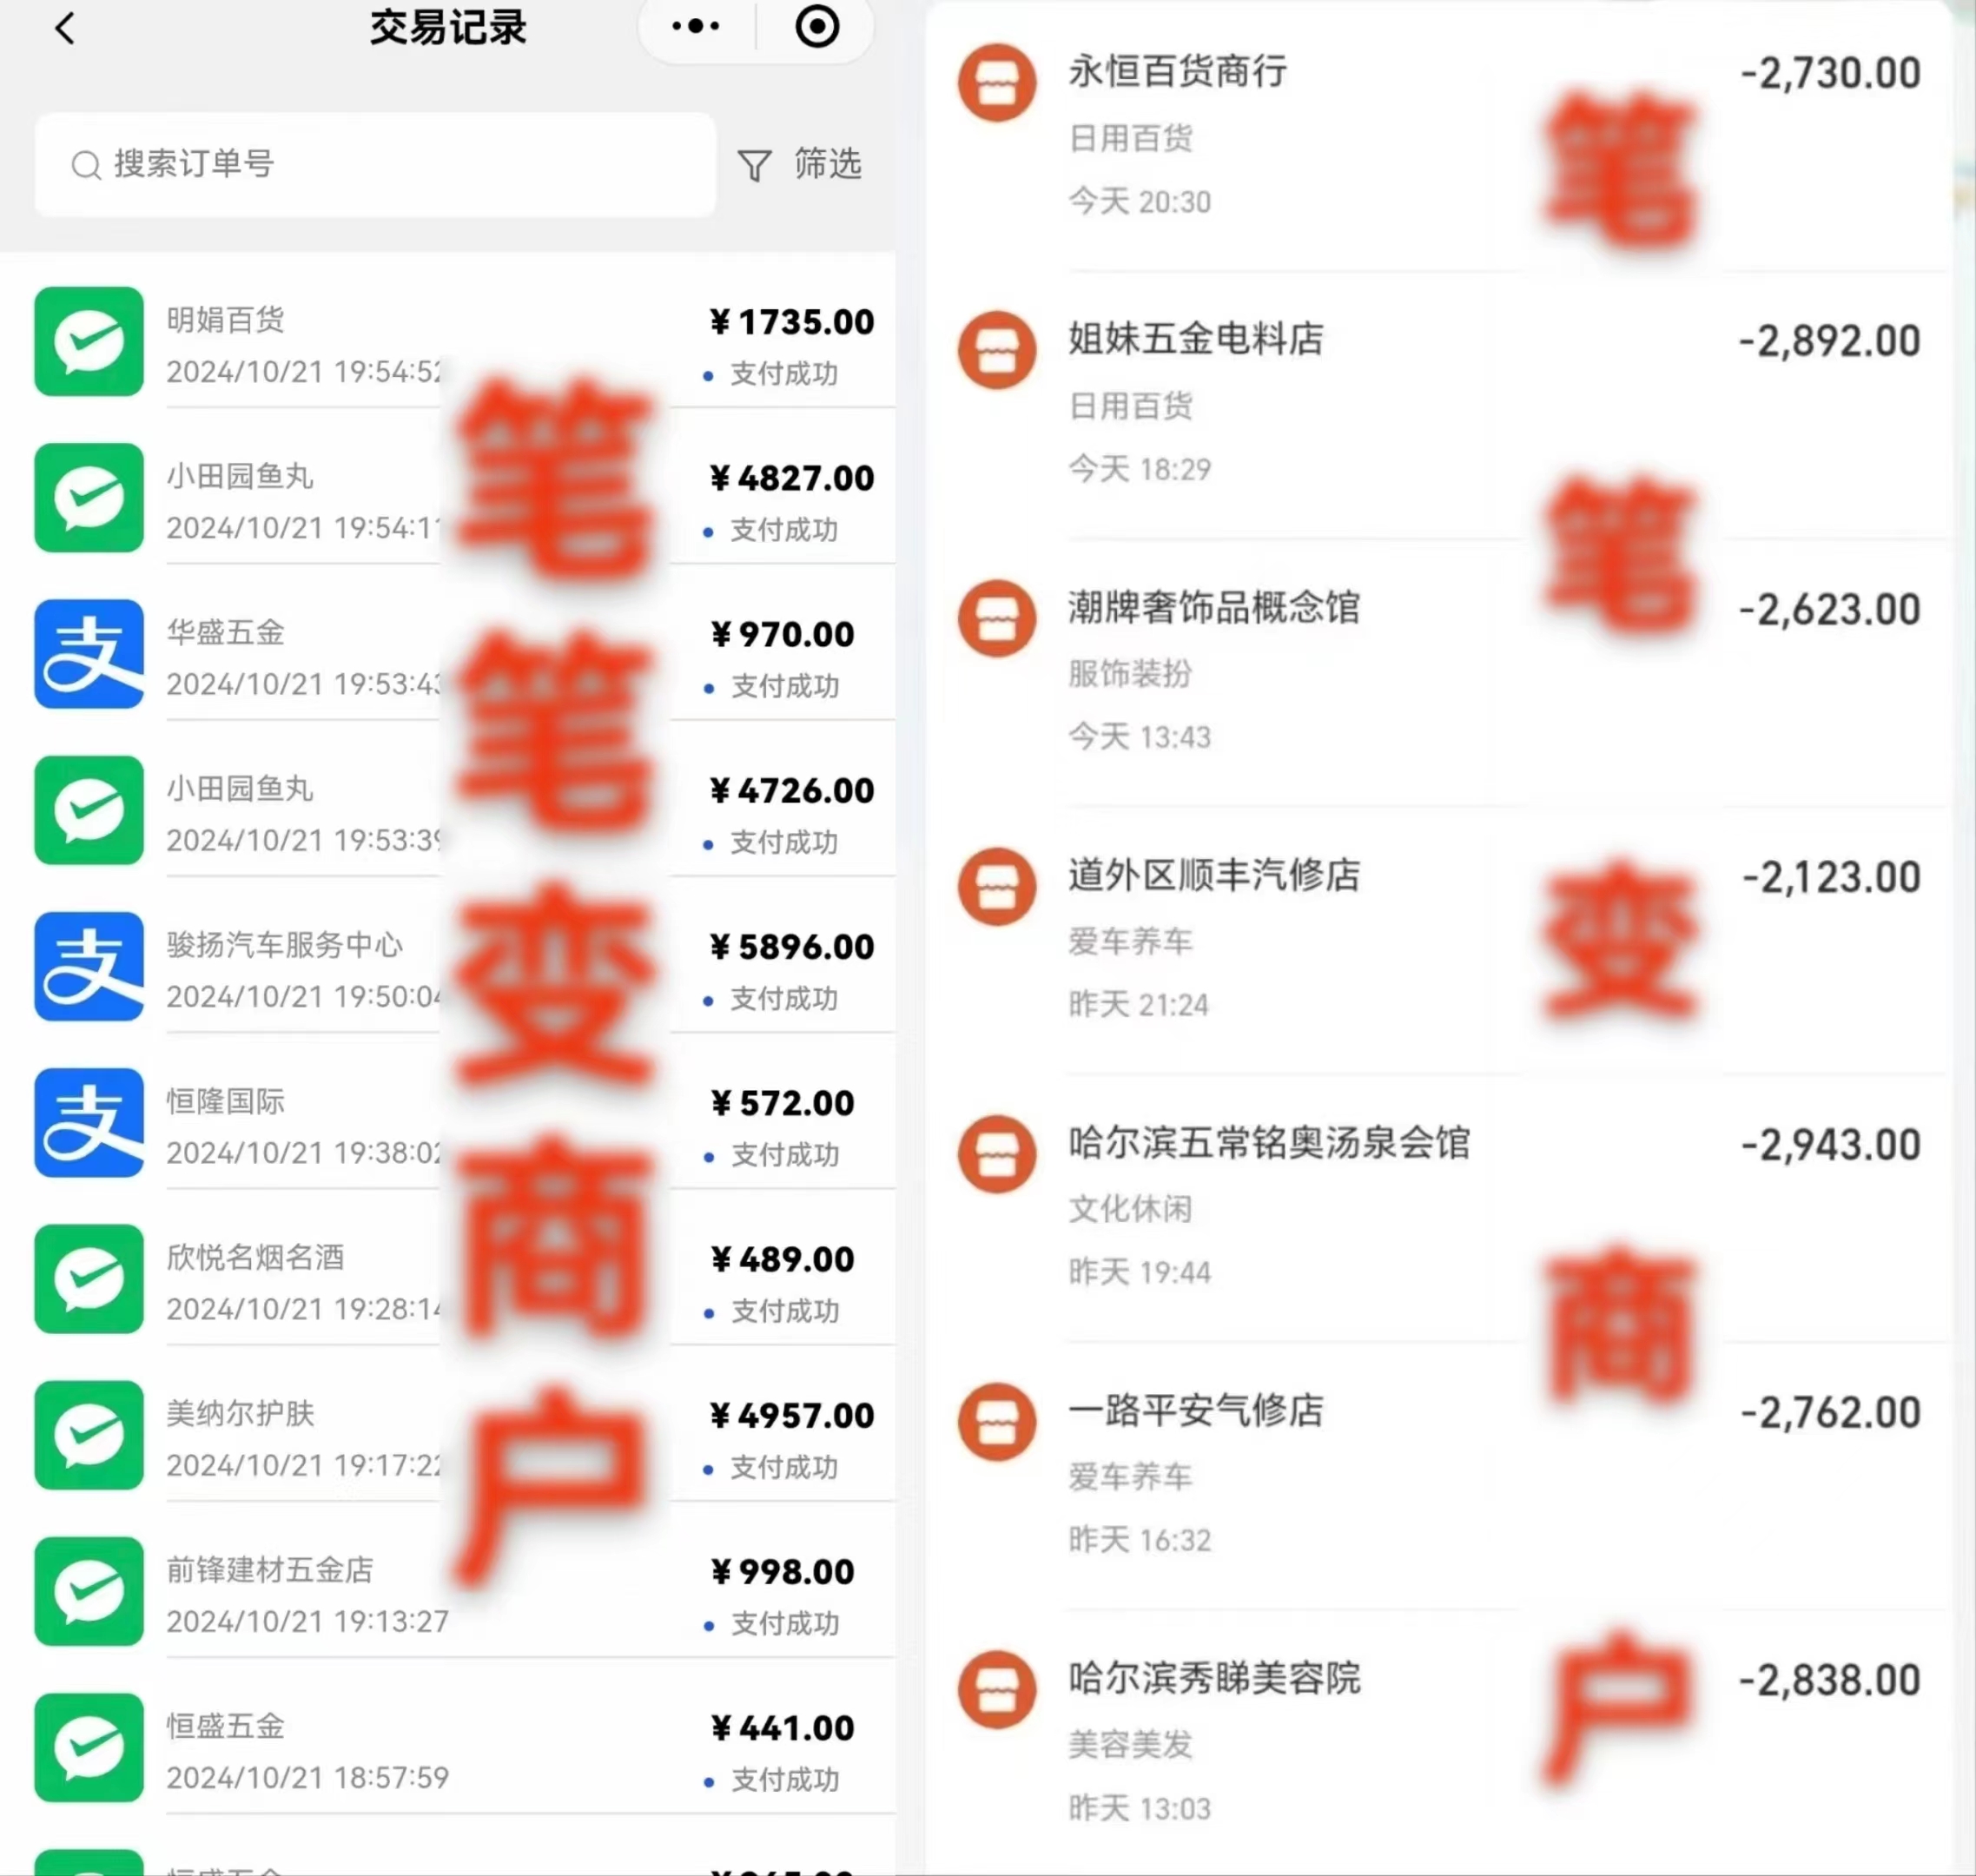This screenshot has height=1876, width=1976.
Task: Open 姐妹五金电料店 -2,892.00 transaction
Action: pos(1439,405)
